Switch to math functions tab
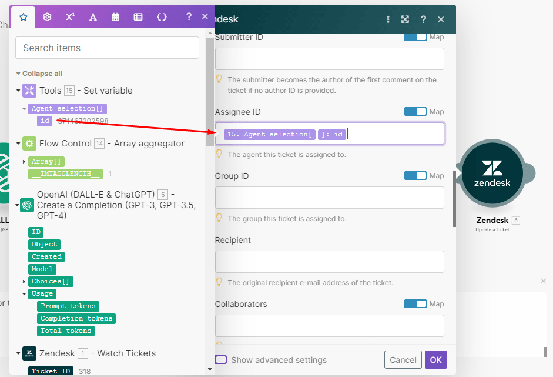 [x=70, y=17]
